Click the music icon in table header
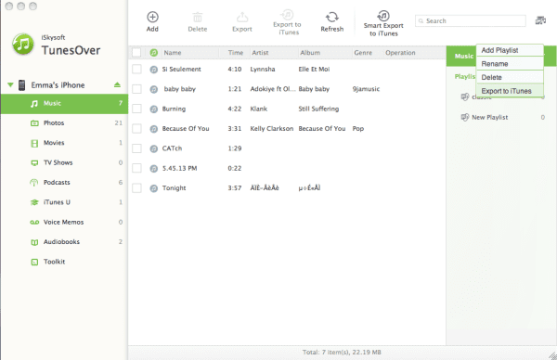Image resolution: width=557 pixels, height=360 pixels. tap(154, 53)
